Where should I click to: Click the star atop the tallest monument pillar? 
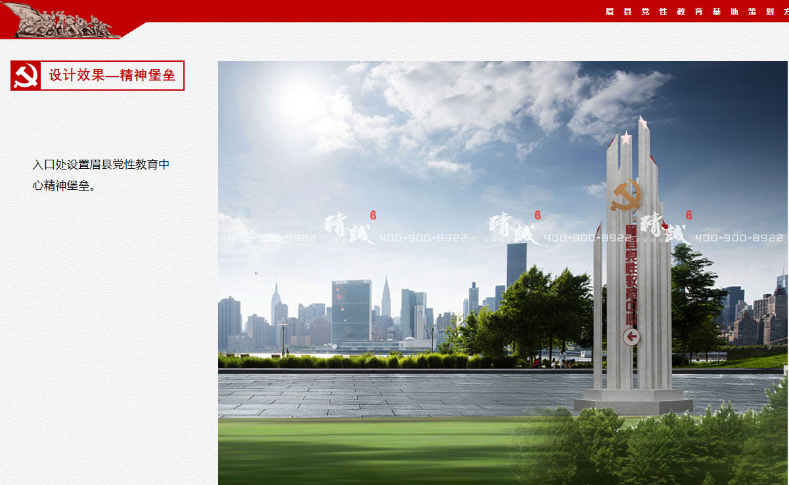pos(643,123)
